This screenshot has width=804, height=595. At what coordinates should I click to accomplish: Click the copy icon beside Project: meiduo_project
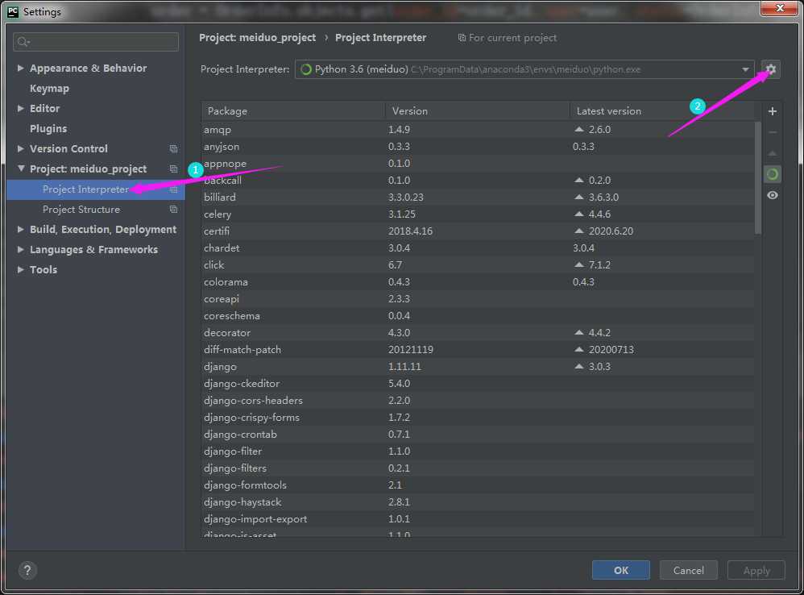[173, 169]
